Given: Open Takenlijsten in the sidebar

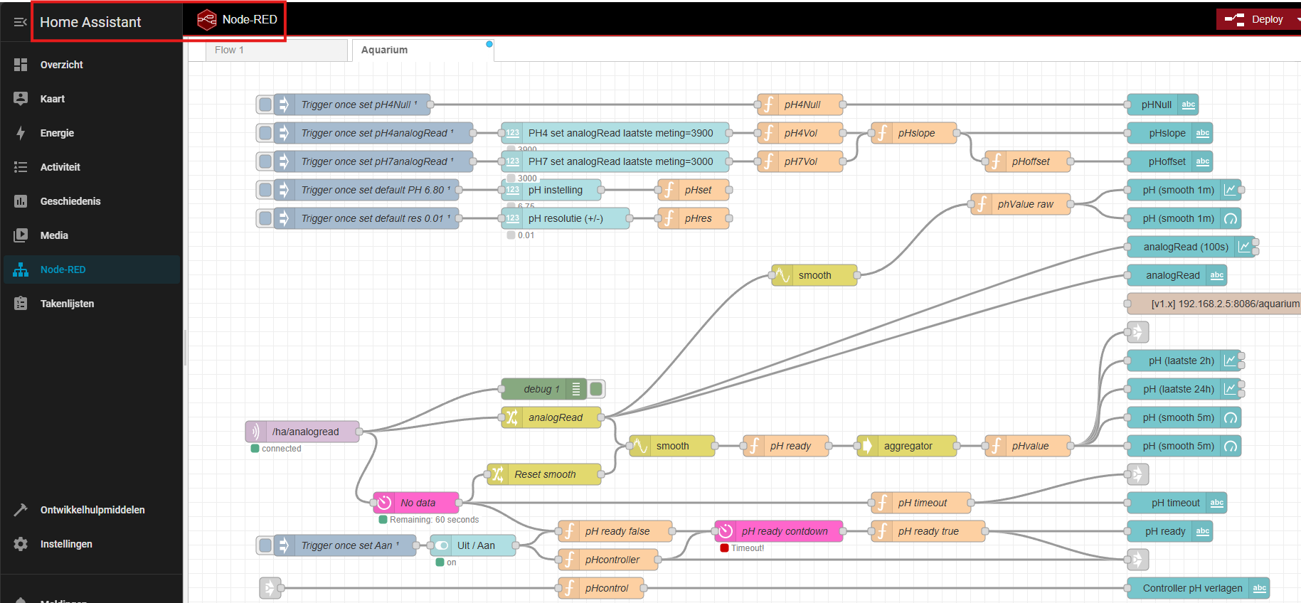Looking at the screenshot, I should [67, 304].
